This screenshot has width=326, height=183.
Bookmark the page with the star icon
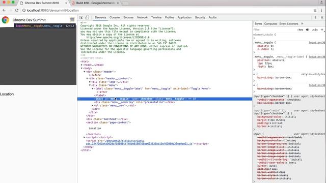(315, 10)
